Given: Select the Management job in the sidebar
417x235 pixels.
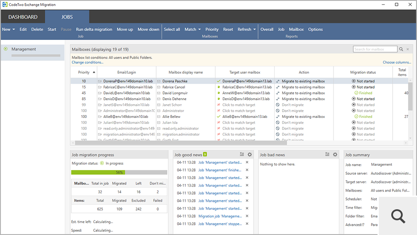Looking at the screenshot, I should (x=32, y=52).
